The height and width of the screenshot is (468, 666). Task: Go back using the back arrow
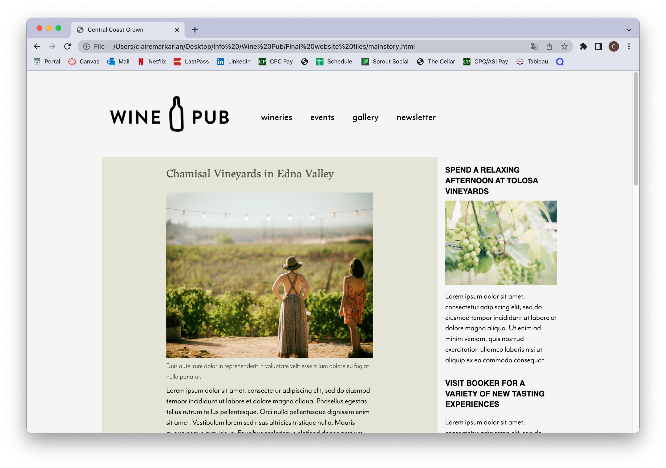[37, 46]
